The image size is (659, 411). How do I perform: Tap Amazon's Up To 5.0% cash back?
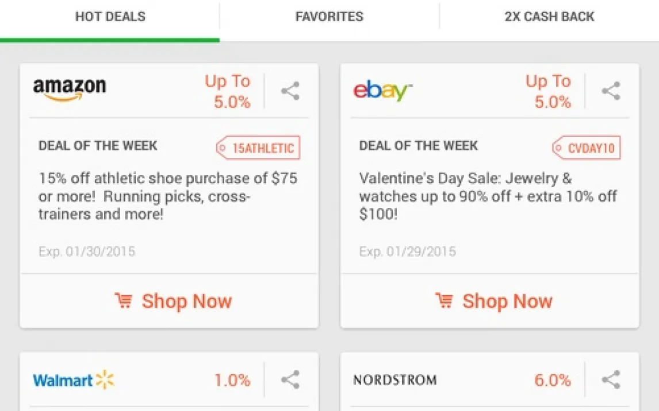pyautogui.click(x=228, y=92)
